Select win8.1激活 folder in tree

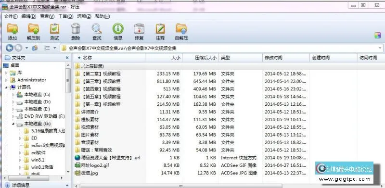point(42,167)
